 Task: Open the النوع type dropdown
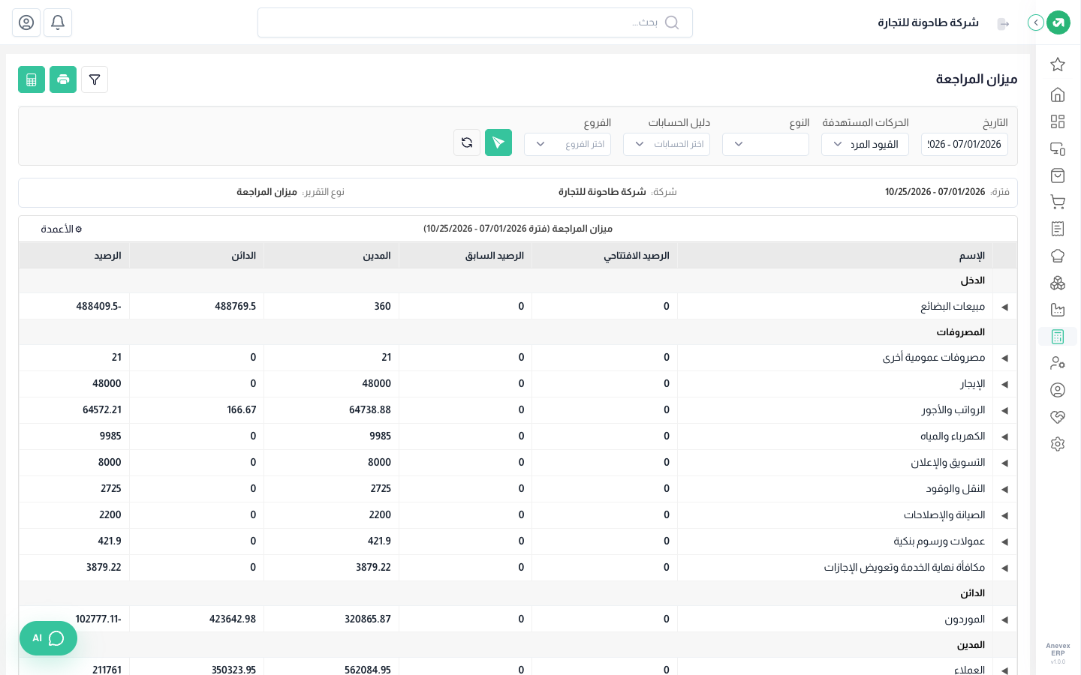click(766, 144)
